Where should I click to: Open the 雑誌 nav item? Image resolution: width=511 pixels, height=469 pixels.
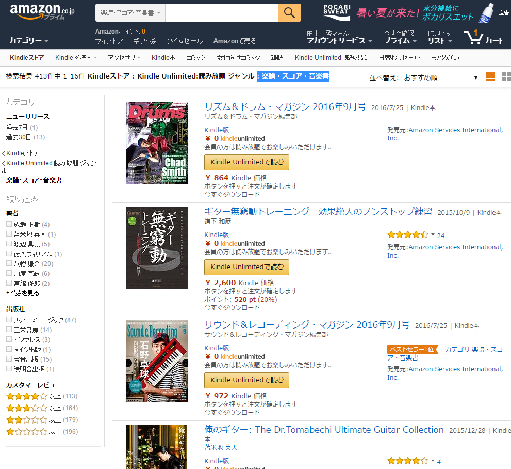point(277,58)
